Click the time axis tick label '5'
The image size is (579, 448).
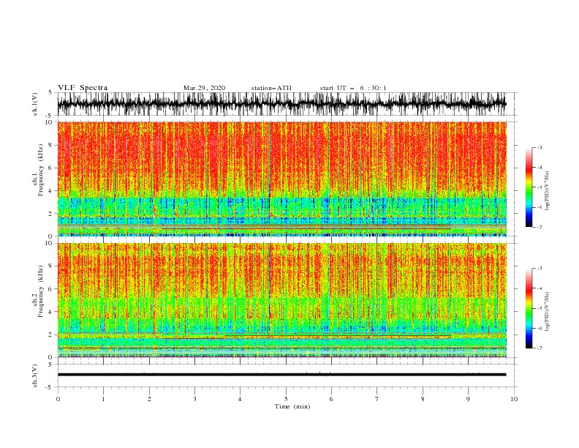pyautogui.click(x=286, y=399)
